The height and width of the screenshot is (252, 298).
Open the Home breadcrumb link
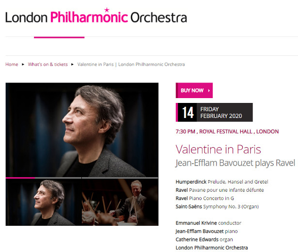(12, 65)
